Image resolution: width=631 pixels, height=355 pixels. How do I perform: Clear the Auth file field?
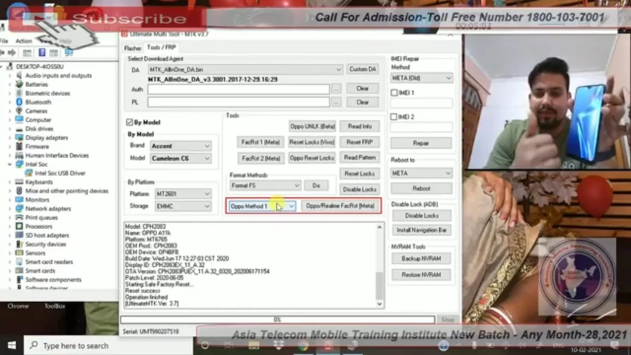(362, 88)
